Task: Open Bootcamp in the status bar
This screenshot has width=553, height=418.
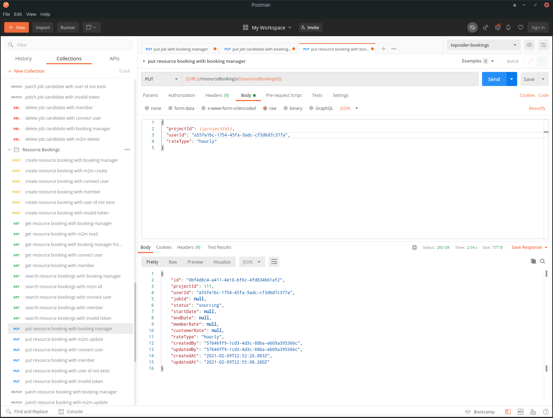Action: click(480, 412)
